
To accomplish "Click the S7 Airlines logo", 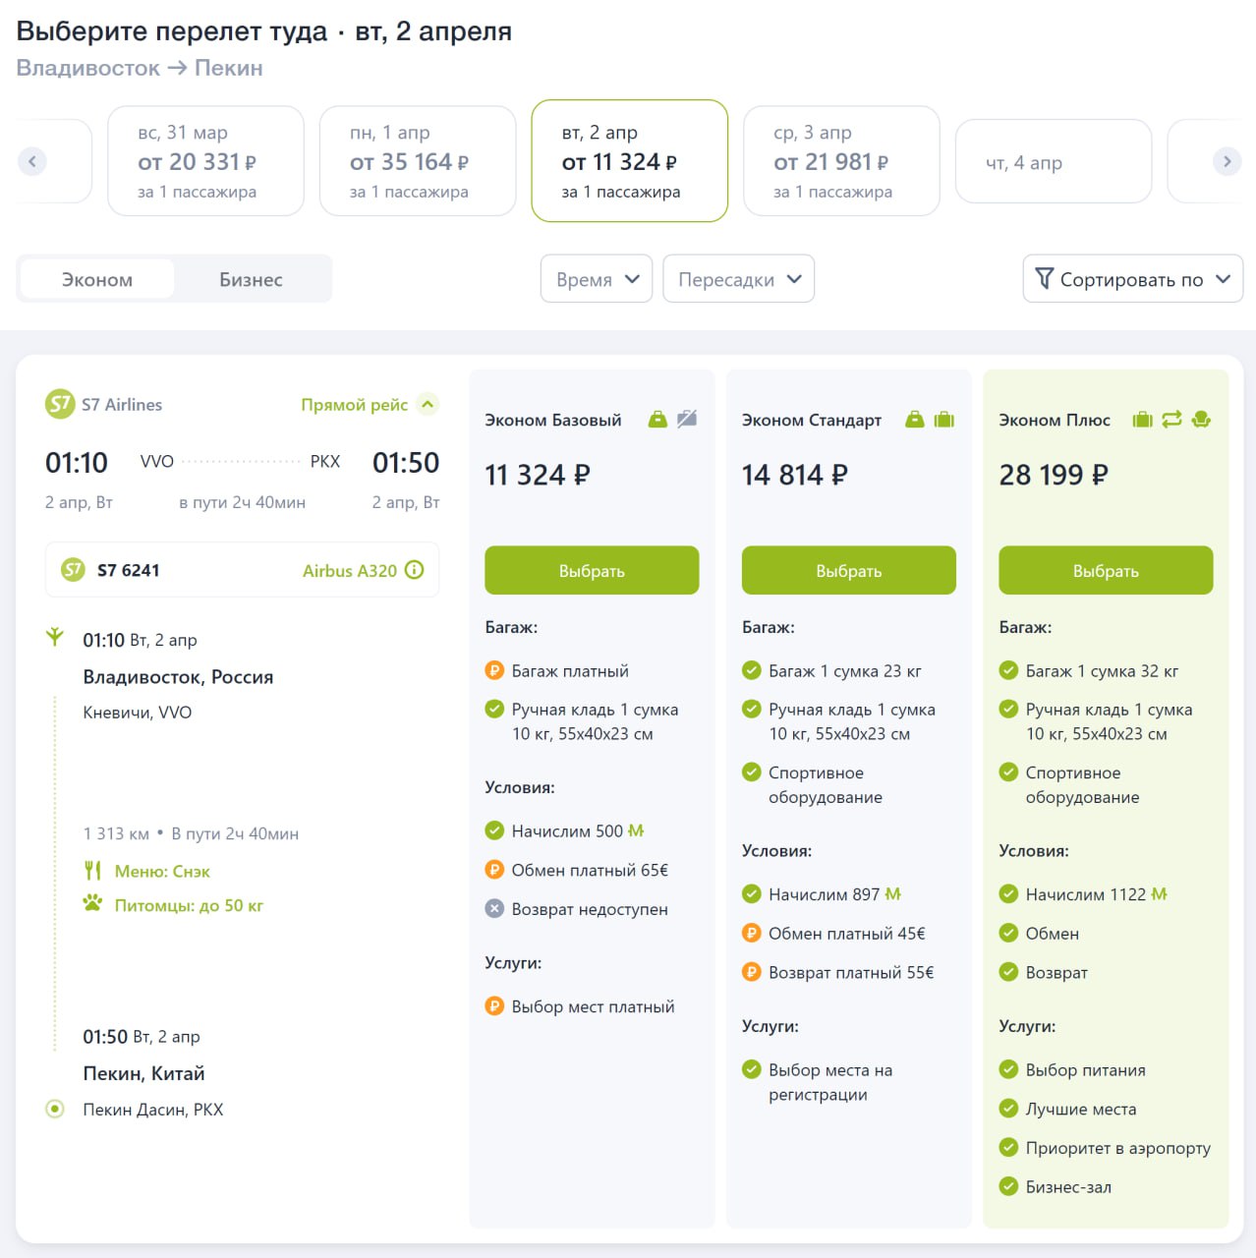I will pyautogui.click(x=60, y=404).
